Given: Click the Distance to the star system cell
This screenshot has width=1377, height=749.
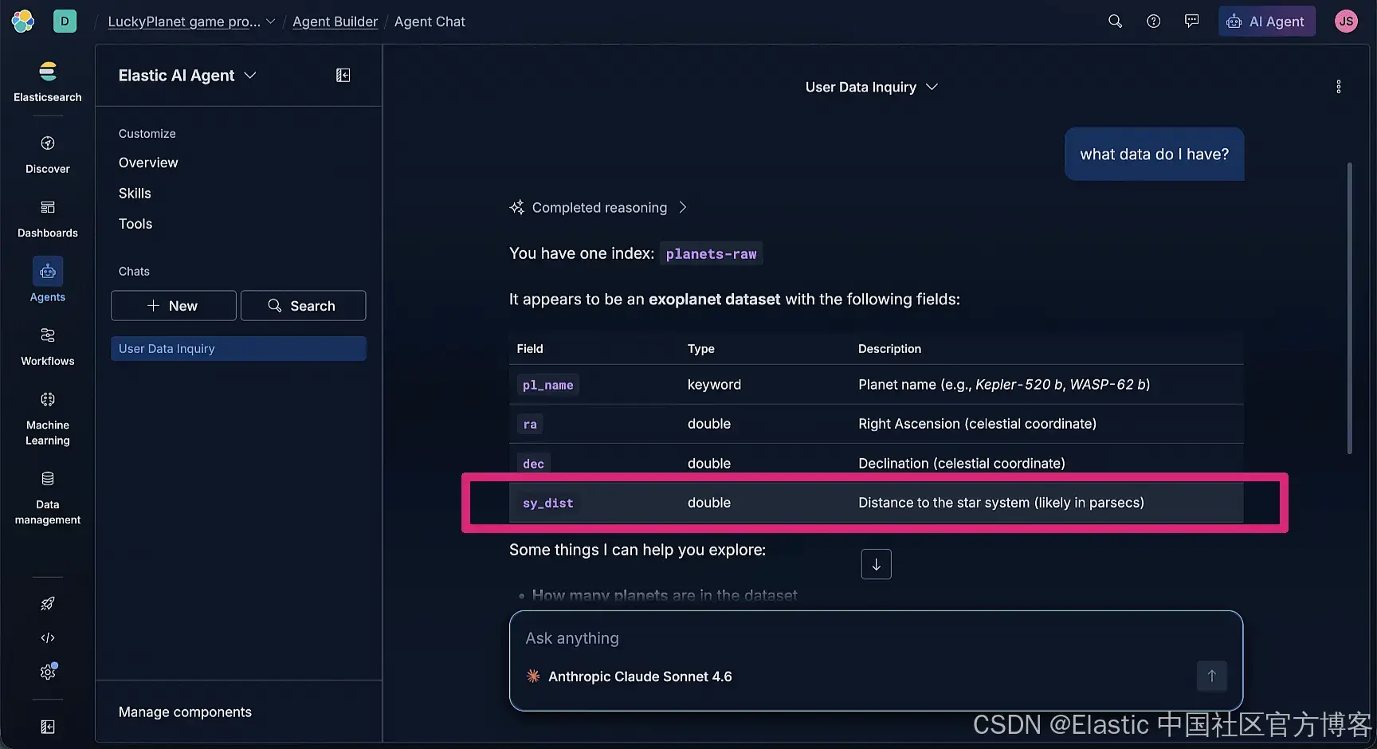Looking at the screenshot, I should [1001, 503].
